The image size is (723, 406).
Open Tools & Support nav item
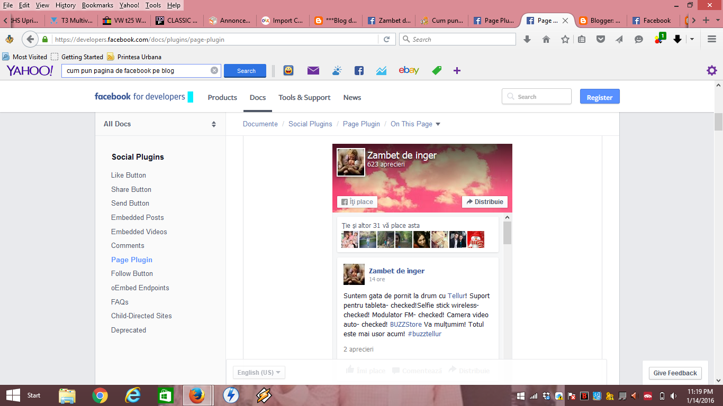coord(304,97)
